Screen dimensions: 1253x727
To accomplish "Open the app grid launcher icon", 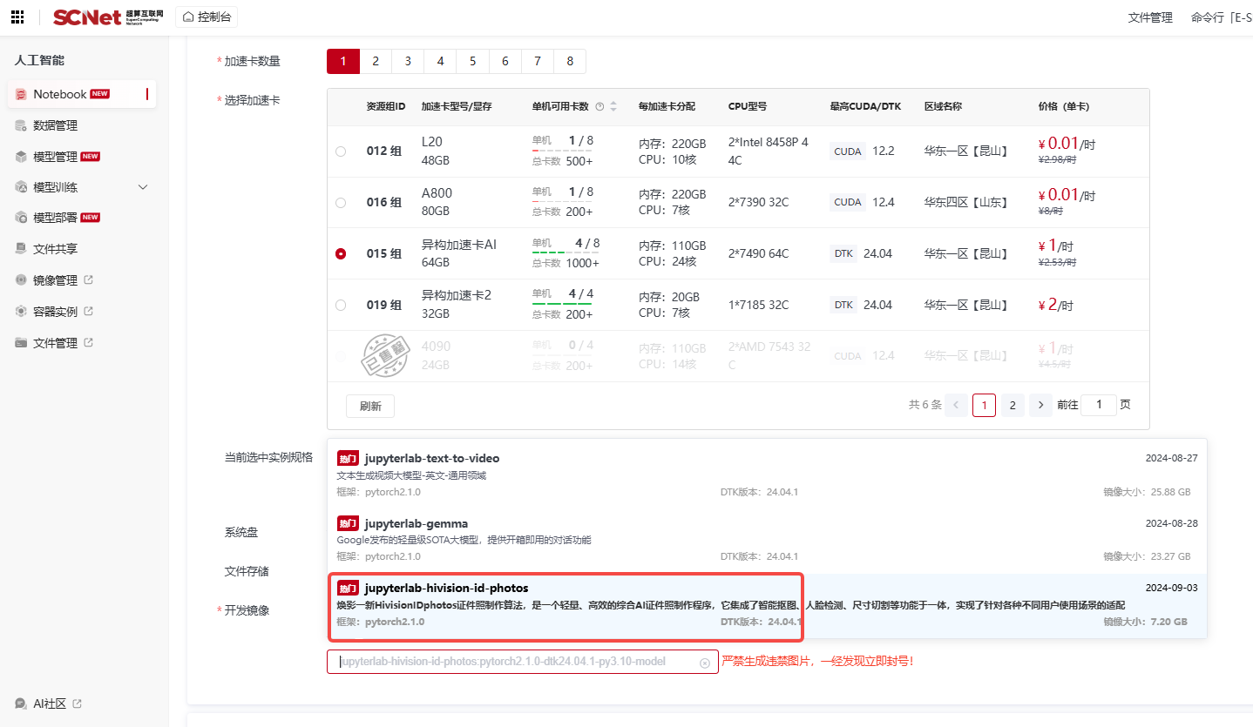I will point(17,17).
